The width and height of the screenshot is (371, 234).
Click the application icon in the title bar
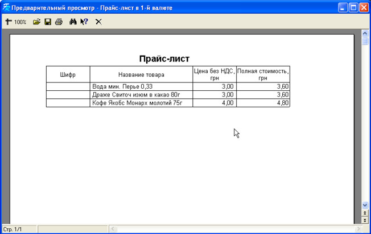pyautogui.click(x=6, y=7)
